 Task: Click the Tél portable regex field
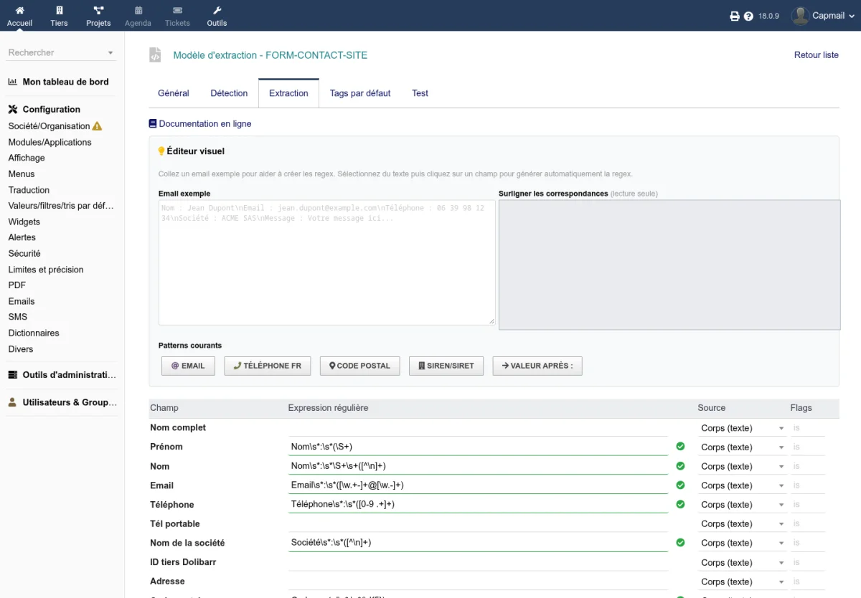click(478, 523)
